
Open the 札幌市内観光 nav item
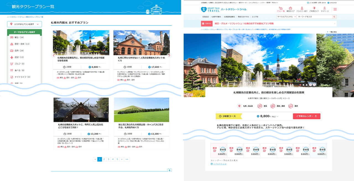pyautogui.click(x=216, y=17)
